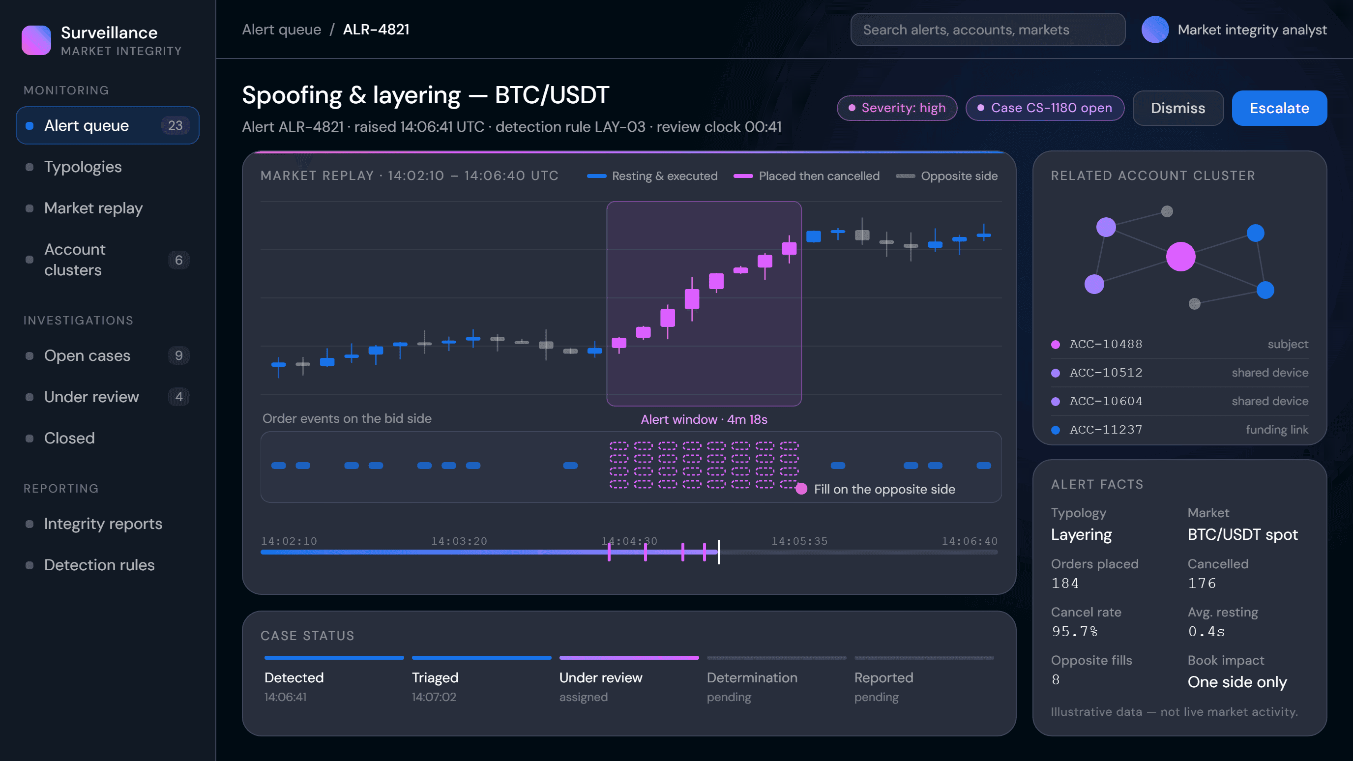Click the Book impact 'One side only' value

(1237, 682)
